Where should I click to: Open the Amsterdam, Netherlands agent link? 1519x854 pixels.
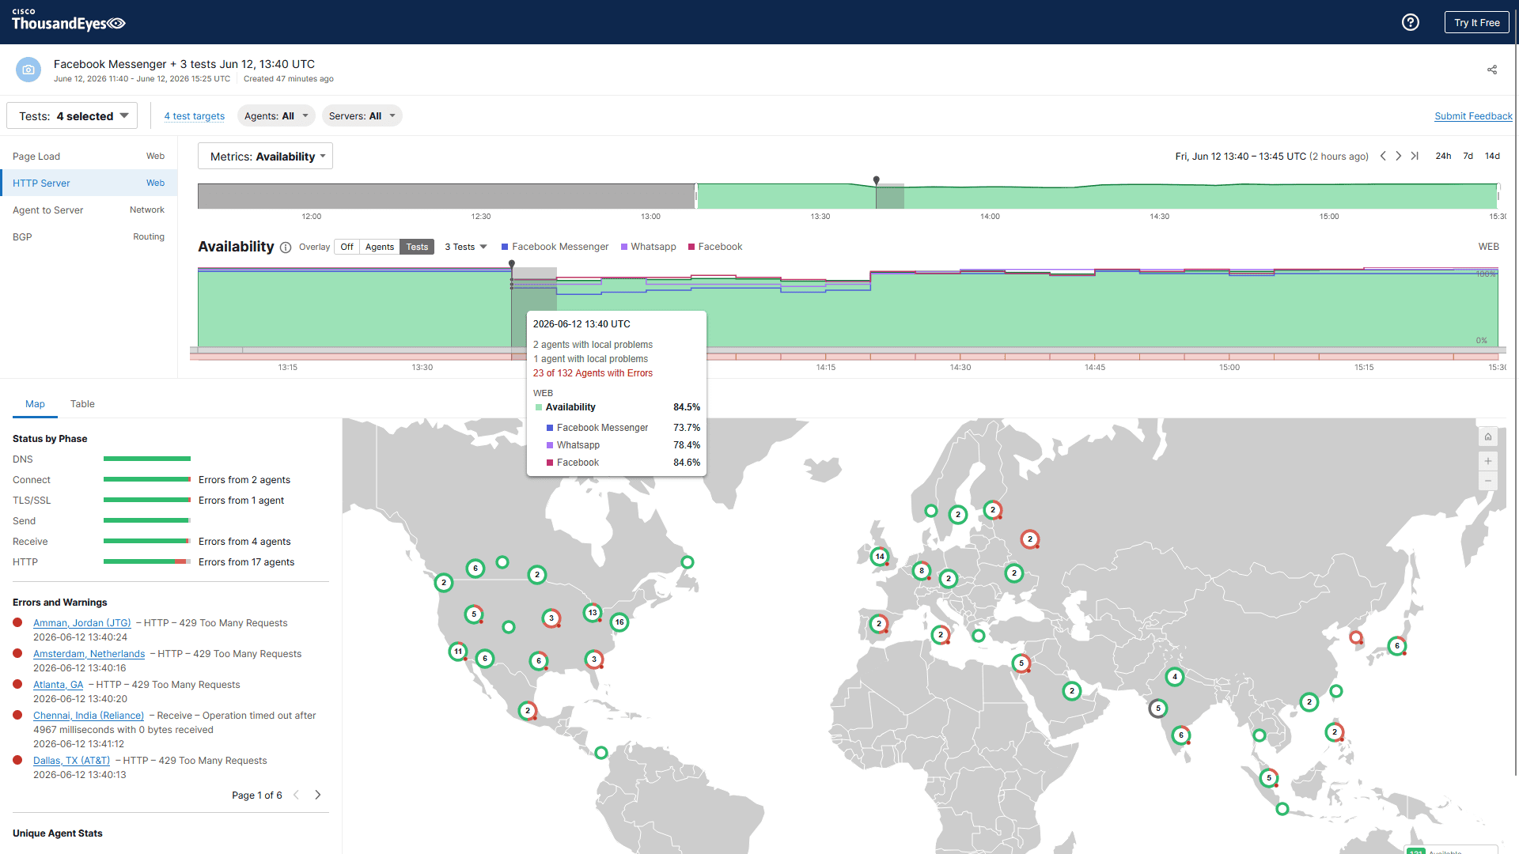click(89, 654)
